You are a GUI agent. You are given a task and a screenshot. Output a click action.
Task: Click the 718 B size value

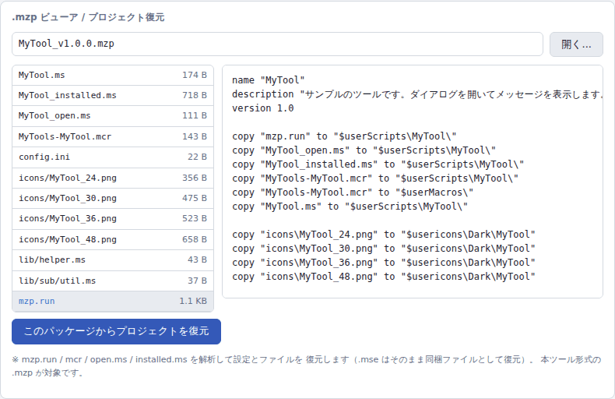pos(194,95)
